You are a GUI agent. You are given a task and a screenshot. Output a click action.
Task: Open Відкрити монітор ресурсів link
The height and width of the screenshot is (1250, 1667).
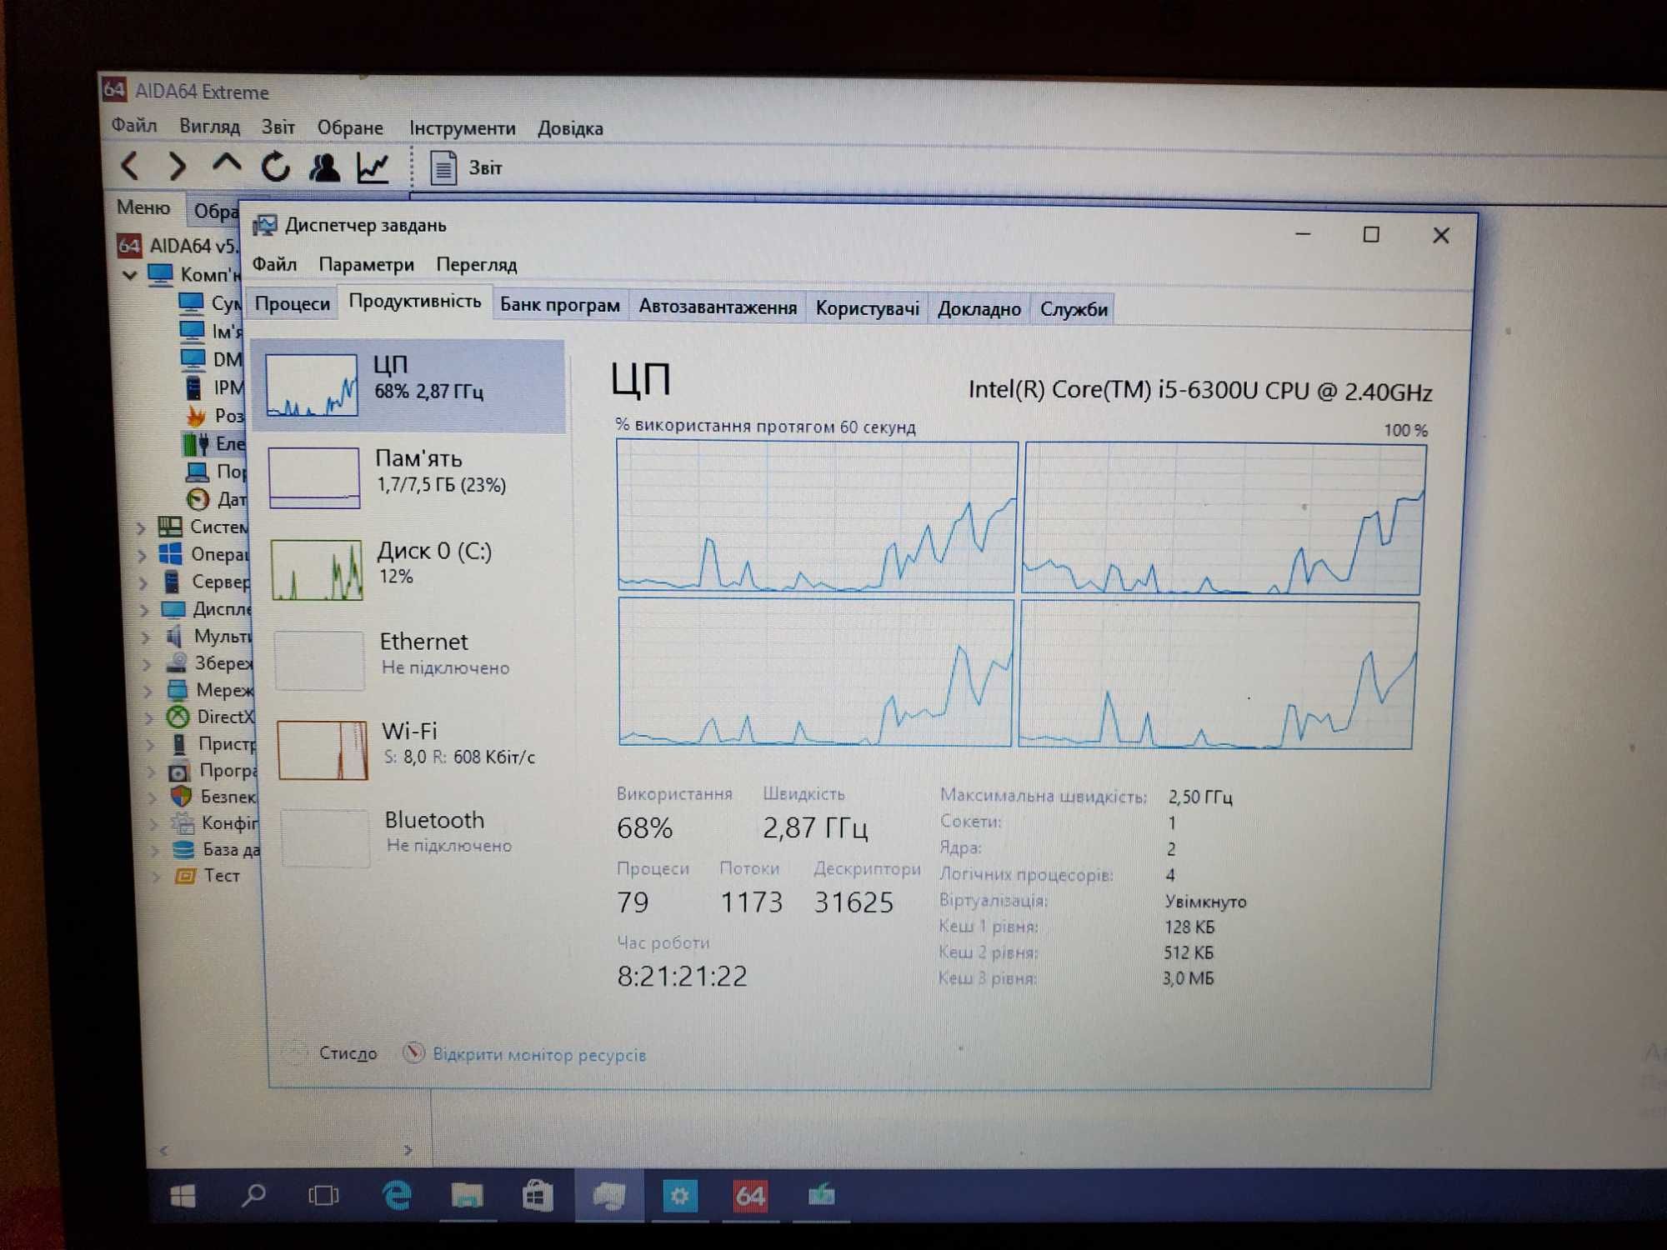tap(539, 1054)
